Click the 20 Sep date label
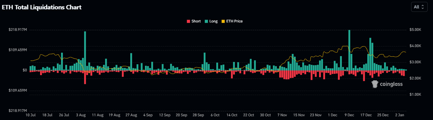 [182, 115]
